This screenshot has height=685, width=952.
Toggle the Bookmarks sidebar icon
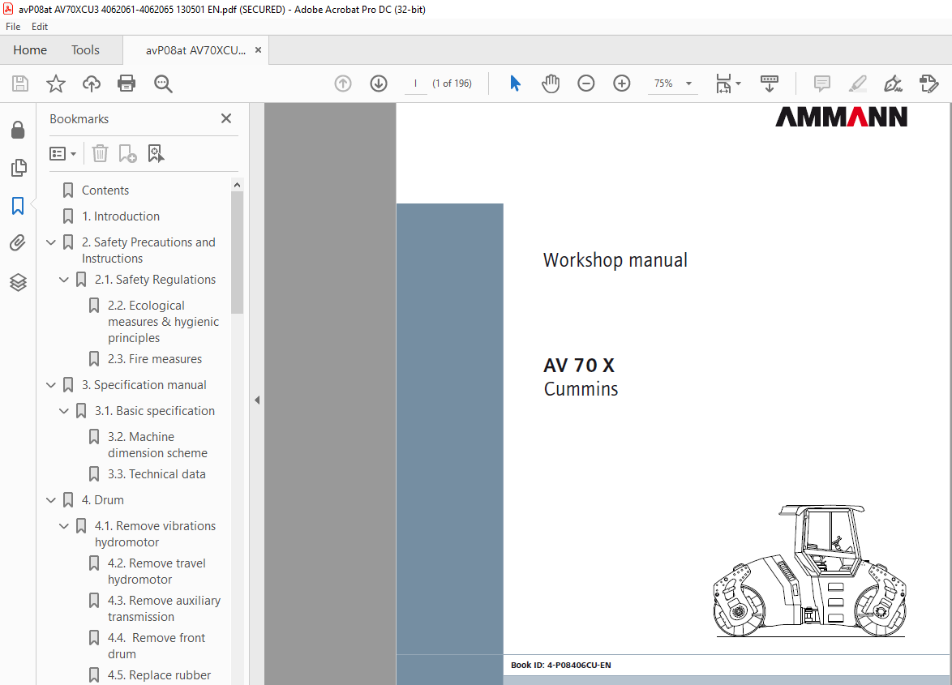(18, 206)
